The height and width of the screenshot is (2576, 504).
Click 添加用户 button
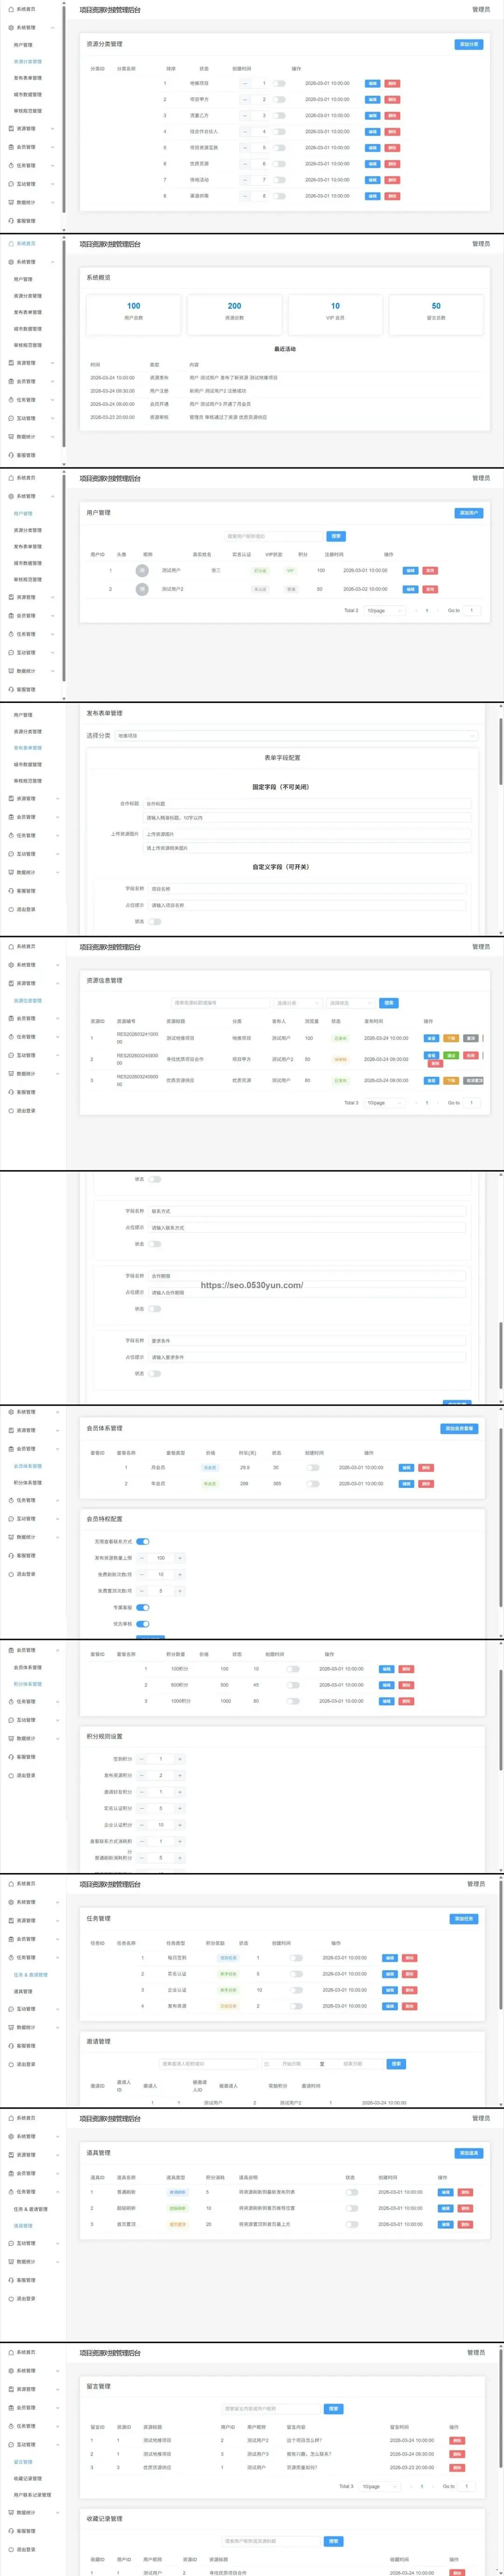pos(468,513)
